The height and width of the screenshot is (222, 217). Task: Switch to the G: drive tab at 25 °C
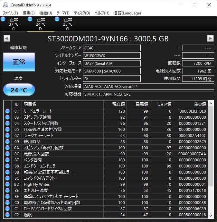[68, 24]
